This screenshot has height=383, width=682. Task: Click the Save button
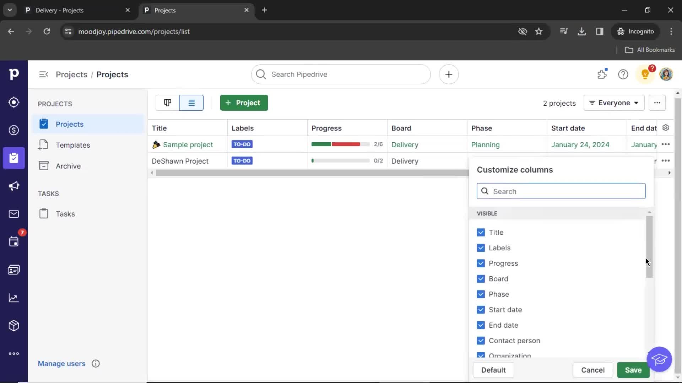pyautogui.click(x=633, y=370)
